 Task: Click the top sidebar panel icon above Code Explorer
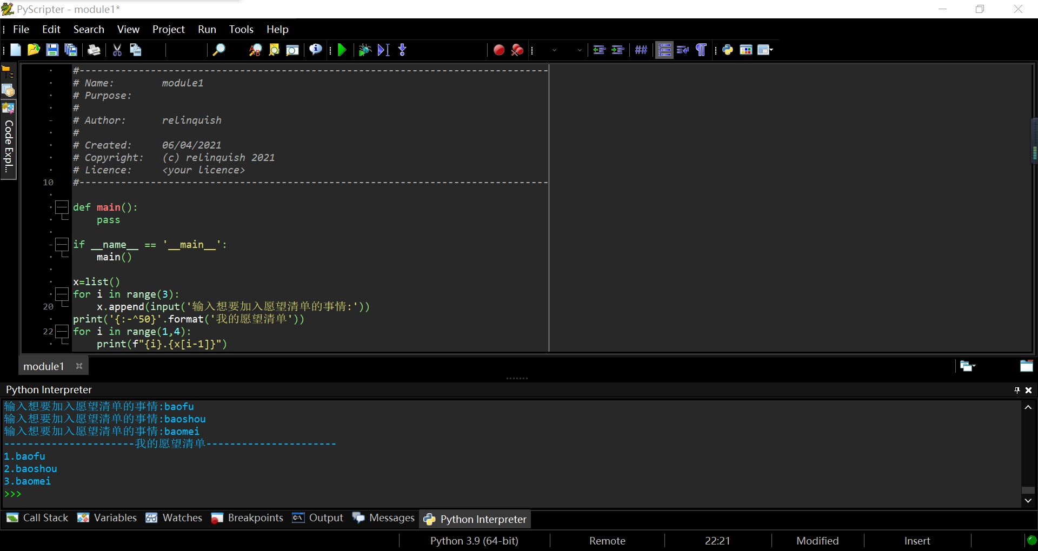pyautogui.click(x=8, y=72)
